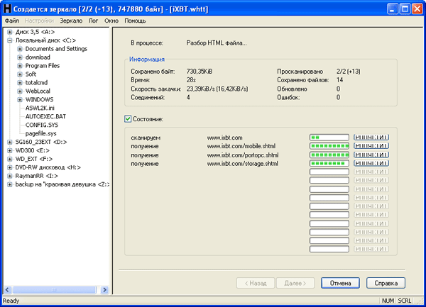Select the Program Files folder label
The height and width of the screenshot is (307, 426).
[43, 66]
